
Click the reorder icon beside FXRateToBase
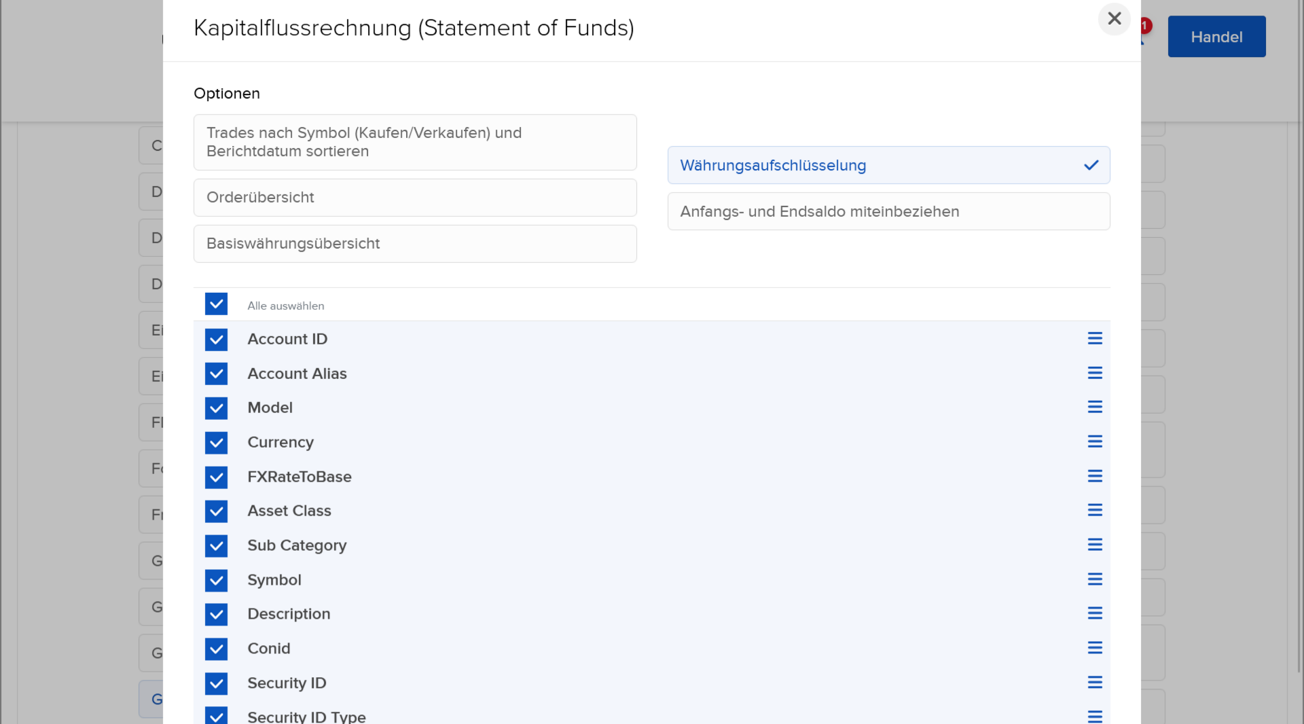tap(1095, 476)
